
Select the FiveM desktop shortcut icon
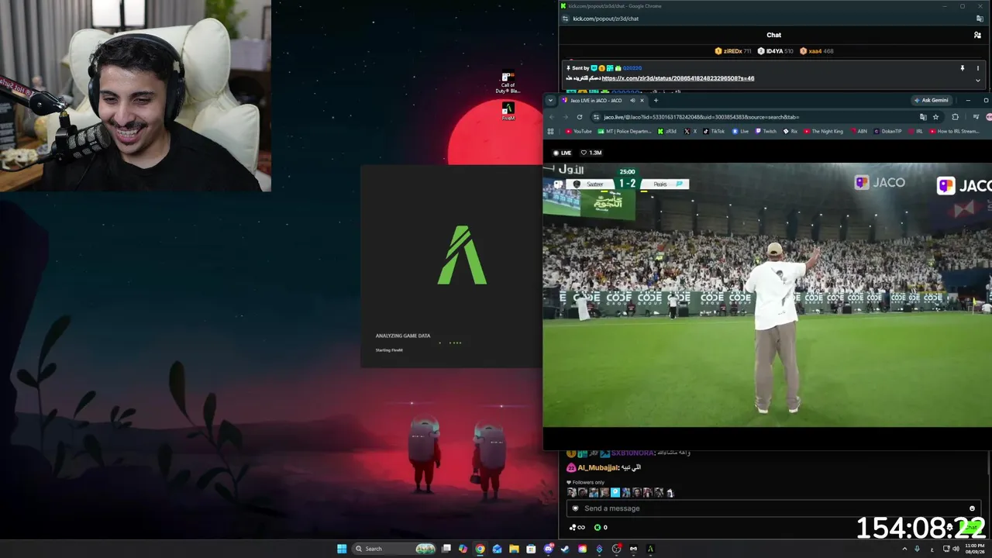pos(508,111)
